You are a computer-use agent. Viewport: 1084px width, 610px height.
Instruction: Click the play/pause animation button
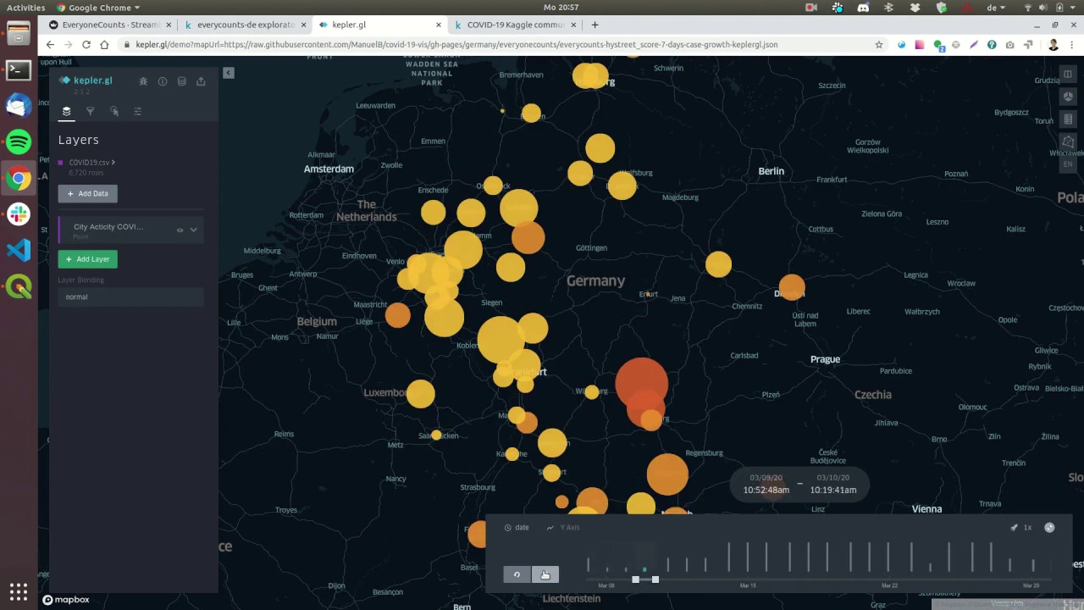pyautogui.click(x=545, y=574)
